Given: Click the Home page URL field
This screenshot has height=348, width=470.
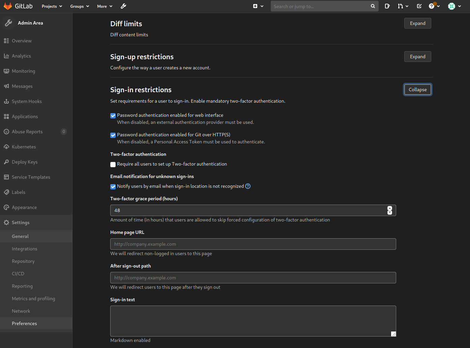Looking at the screenshot, I should pyautogui.click(x=253, y=244).
